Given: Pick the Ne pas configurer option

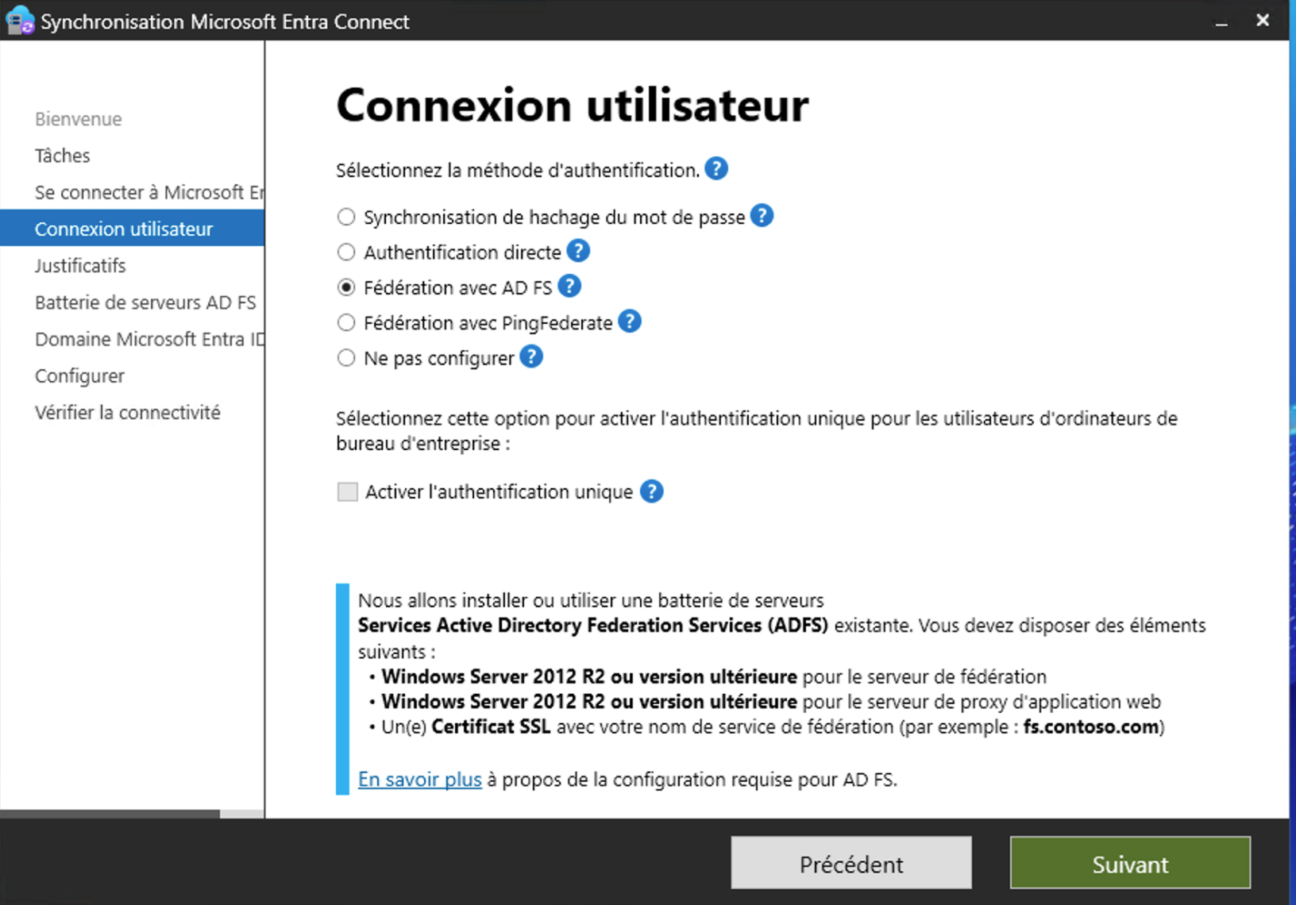Looking at the screenshot, I should click(x=346, y=358).
